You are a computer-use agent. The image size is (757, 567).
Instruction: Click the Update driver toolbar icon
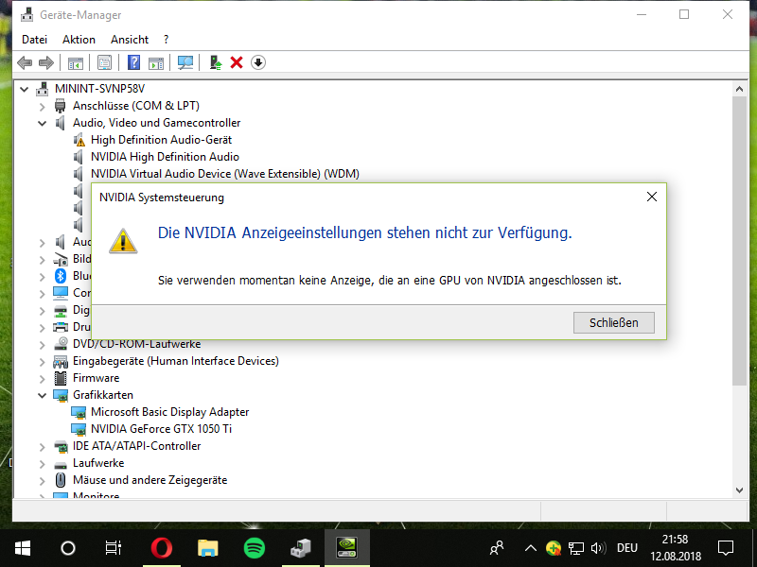click(x=216, y=62)
